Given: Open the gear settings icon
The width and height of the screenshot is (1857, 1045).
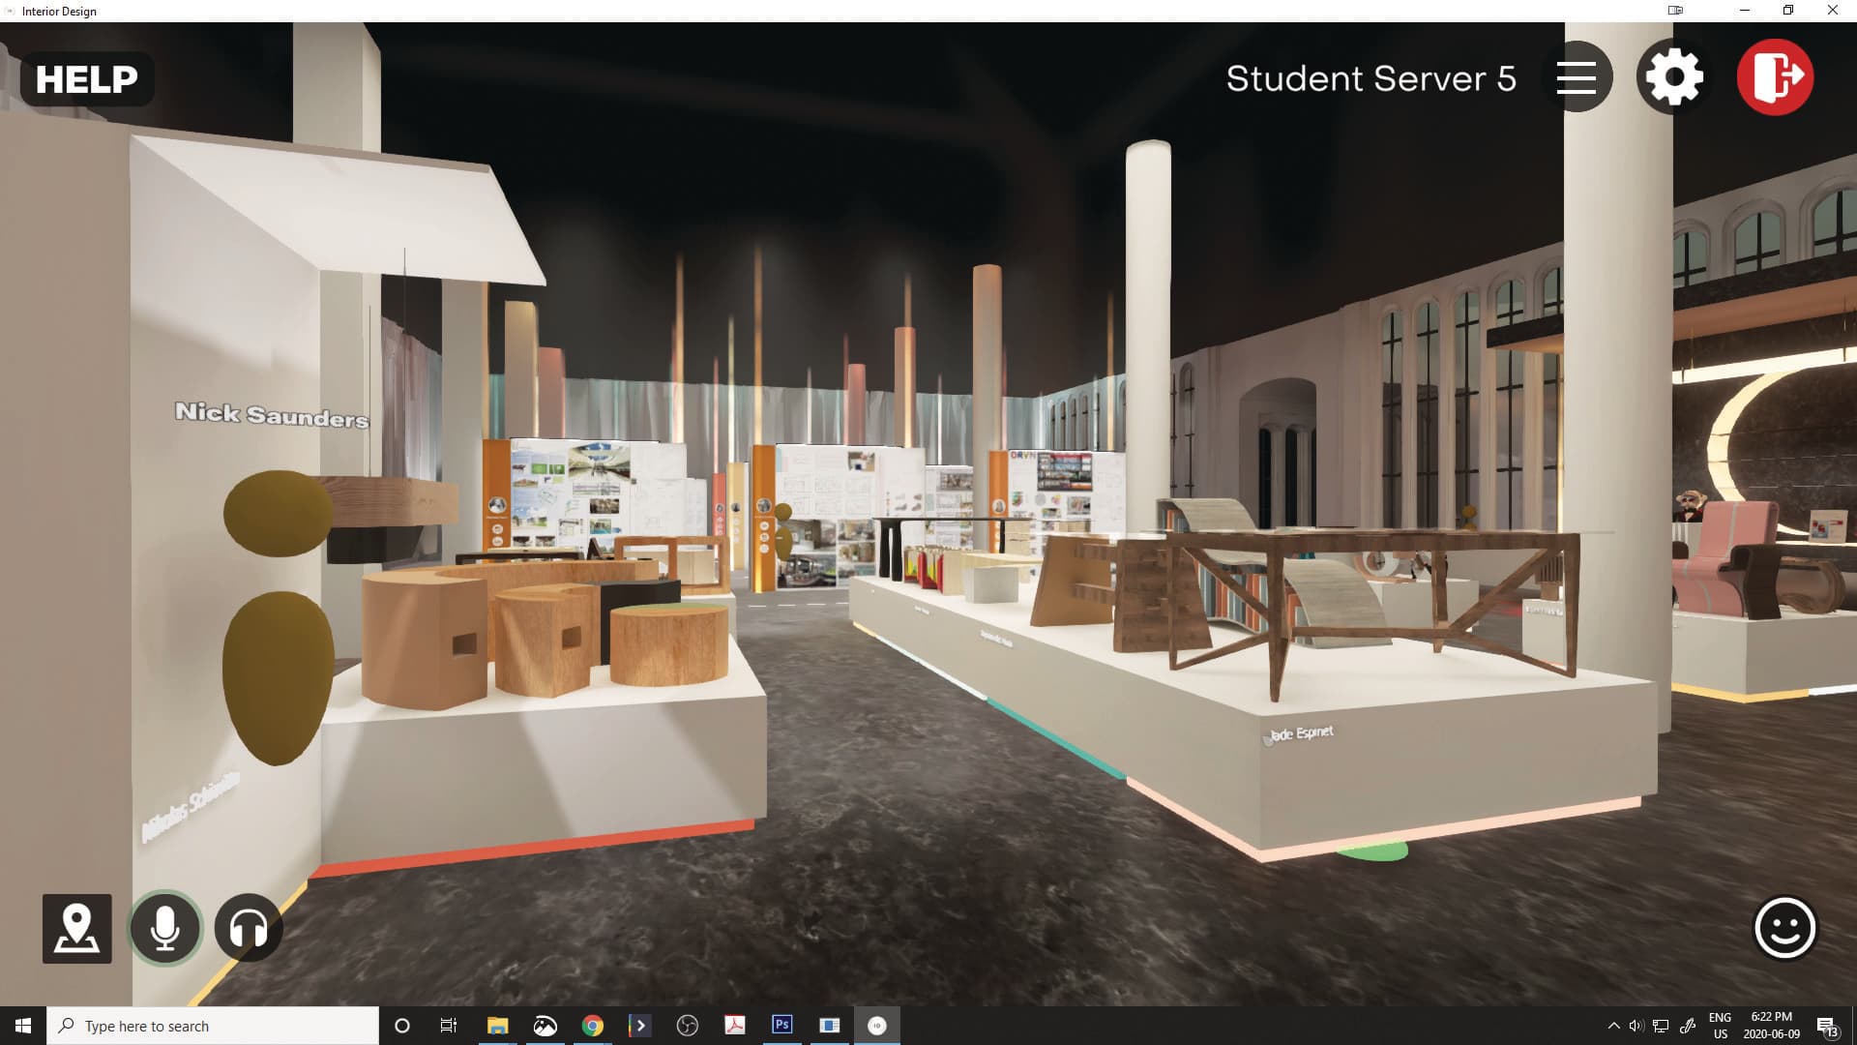Looking at the screenshot, I should coord(1672,77).
